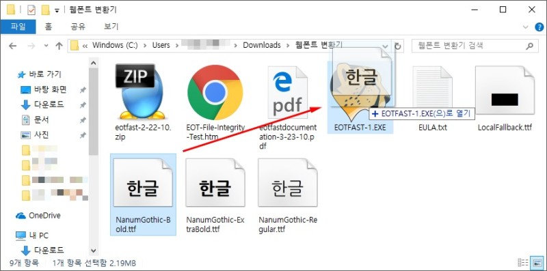Open 바탕 화면 in sidebar

tap(44, 90)
